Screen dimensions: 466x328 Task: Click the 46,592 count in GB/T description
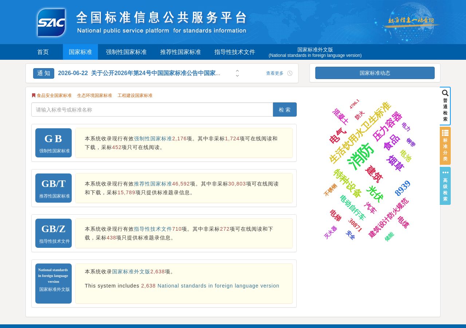point(181,184)
